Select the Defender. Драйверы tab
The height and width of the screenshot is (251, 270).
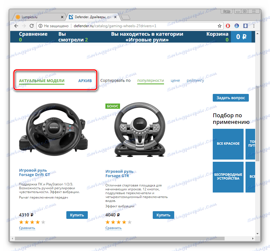click(93, 17)
